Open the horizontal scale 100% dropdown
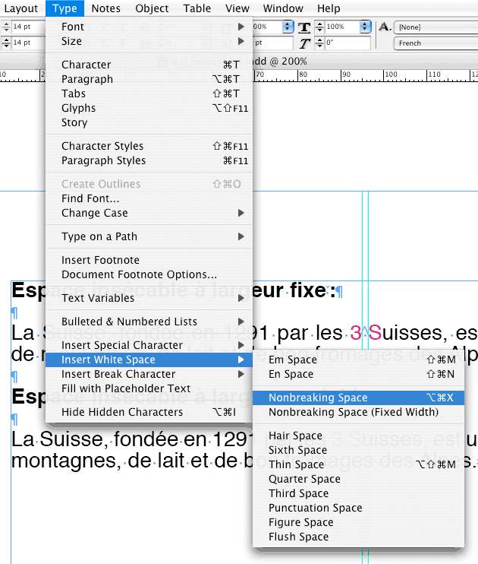 point(365,27)
